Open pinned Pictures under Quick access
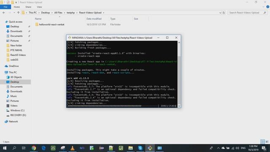This screenshot has height=152, width=270. click(14, 41)
